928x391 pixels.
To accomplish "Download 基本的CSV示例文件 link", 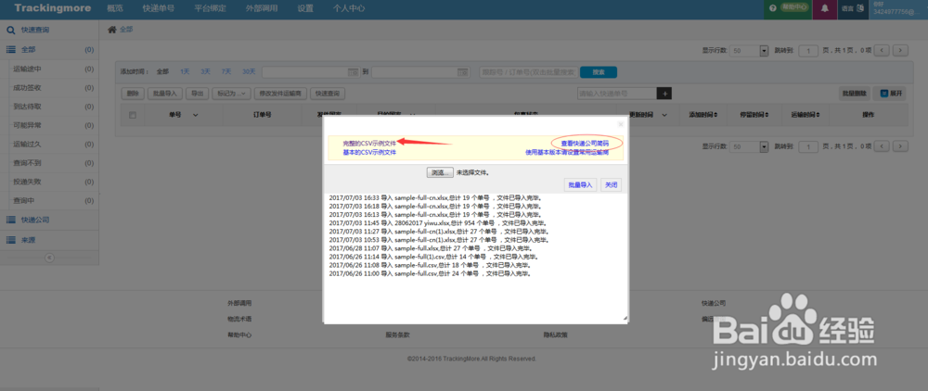I will click(369, 152).
